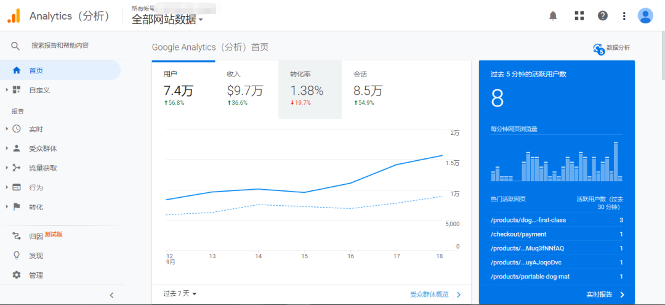Open the 全部网站数据 account selector
This screenshot has height=305, width=665.
[167, 20]
